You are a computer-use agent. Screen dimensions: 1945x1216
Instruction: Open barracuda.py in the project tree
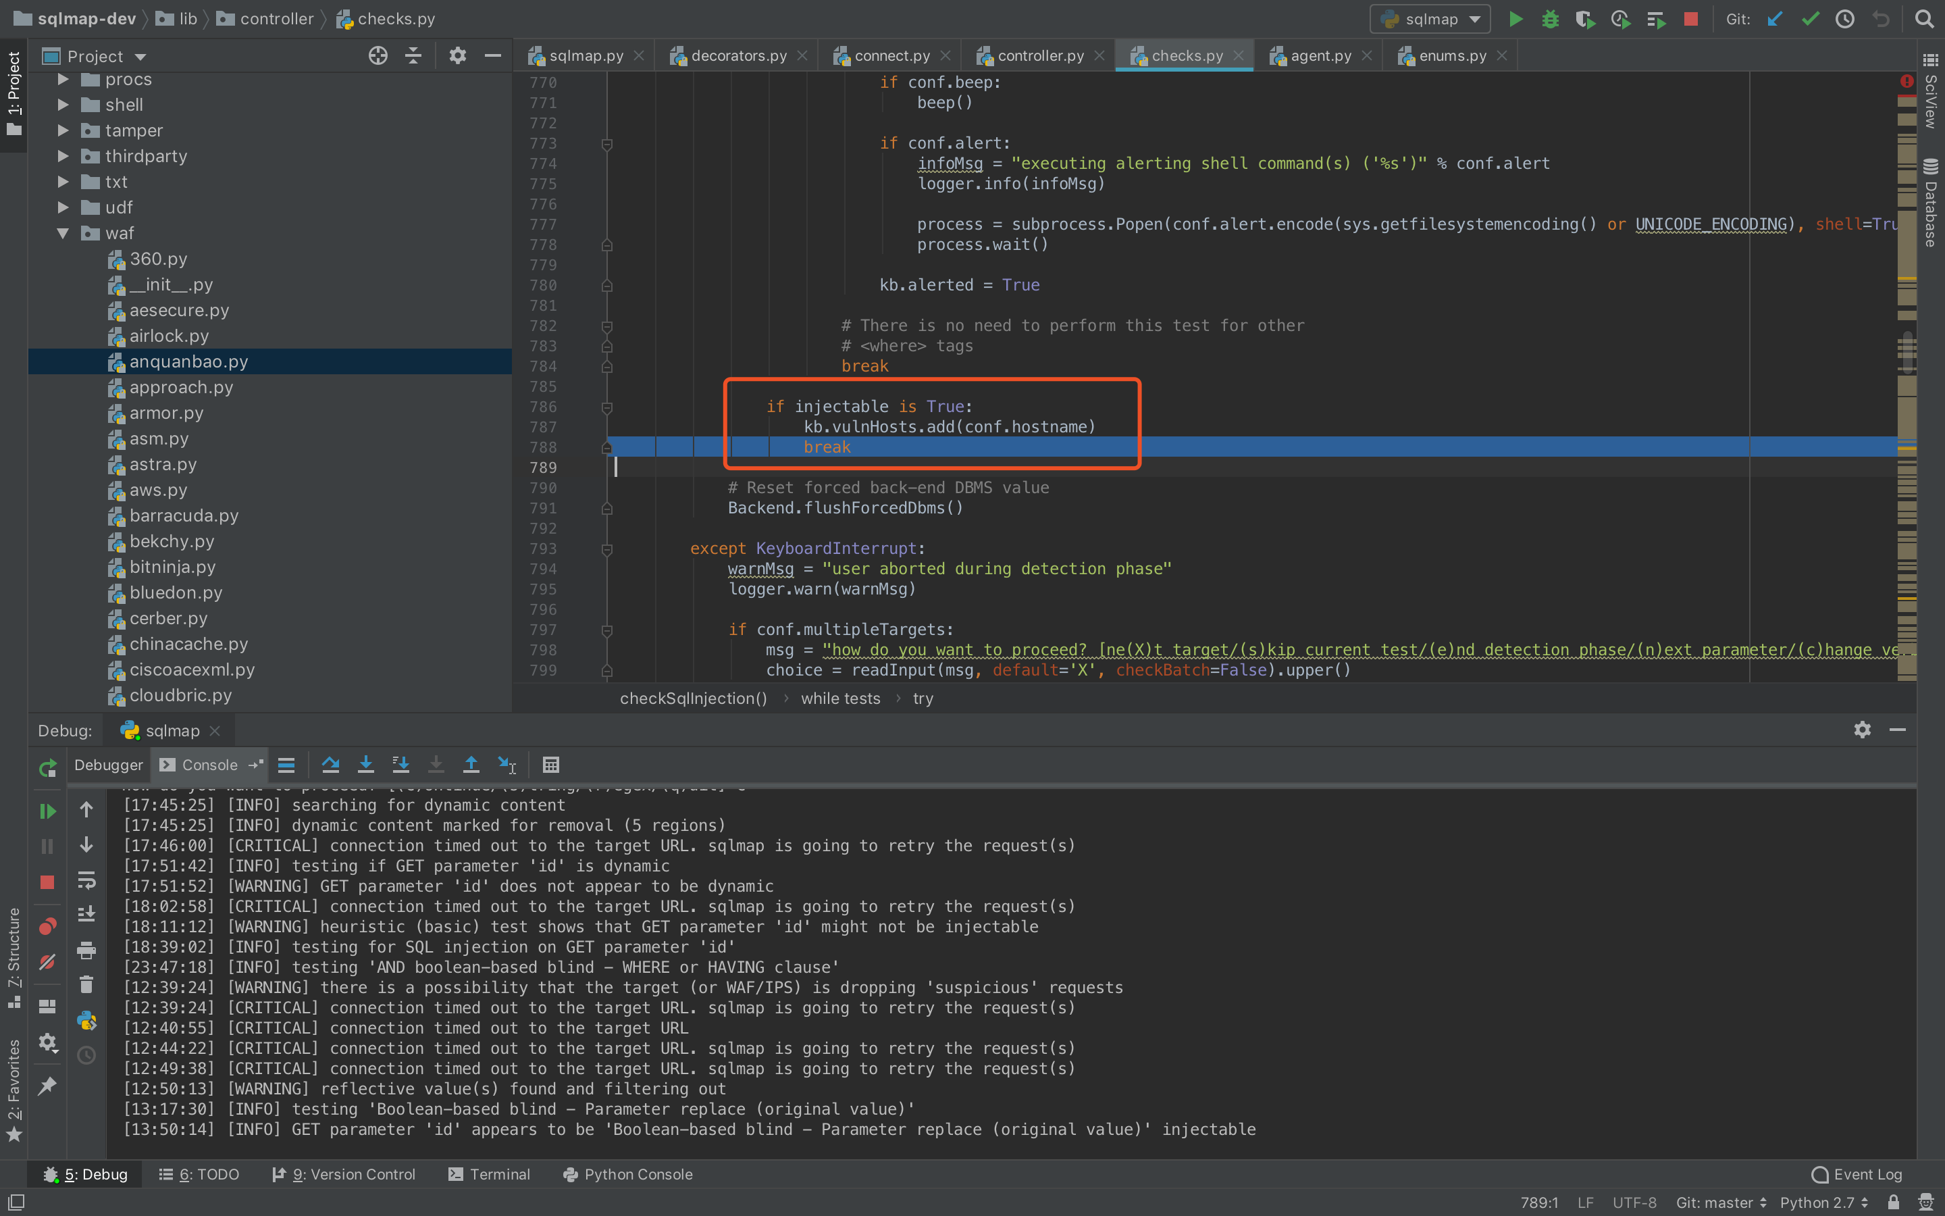point(184,515)
